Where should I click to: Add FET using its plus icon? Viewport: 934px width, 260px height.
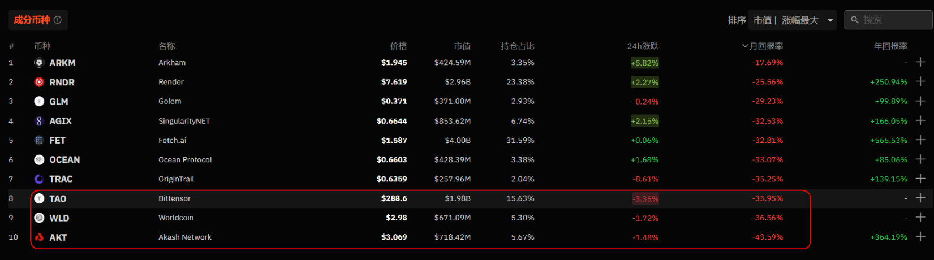(920, 140)
